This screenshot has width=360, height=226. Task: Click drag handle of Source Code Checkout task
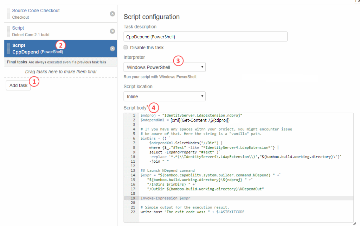coord(8,14)
